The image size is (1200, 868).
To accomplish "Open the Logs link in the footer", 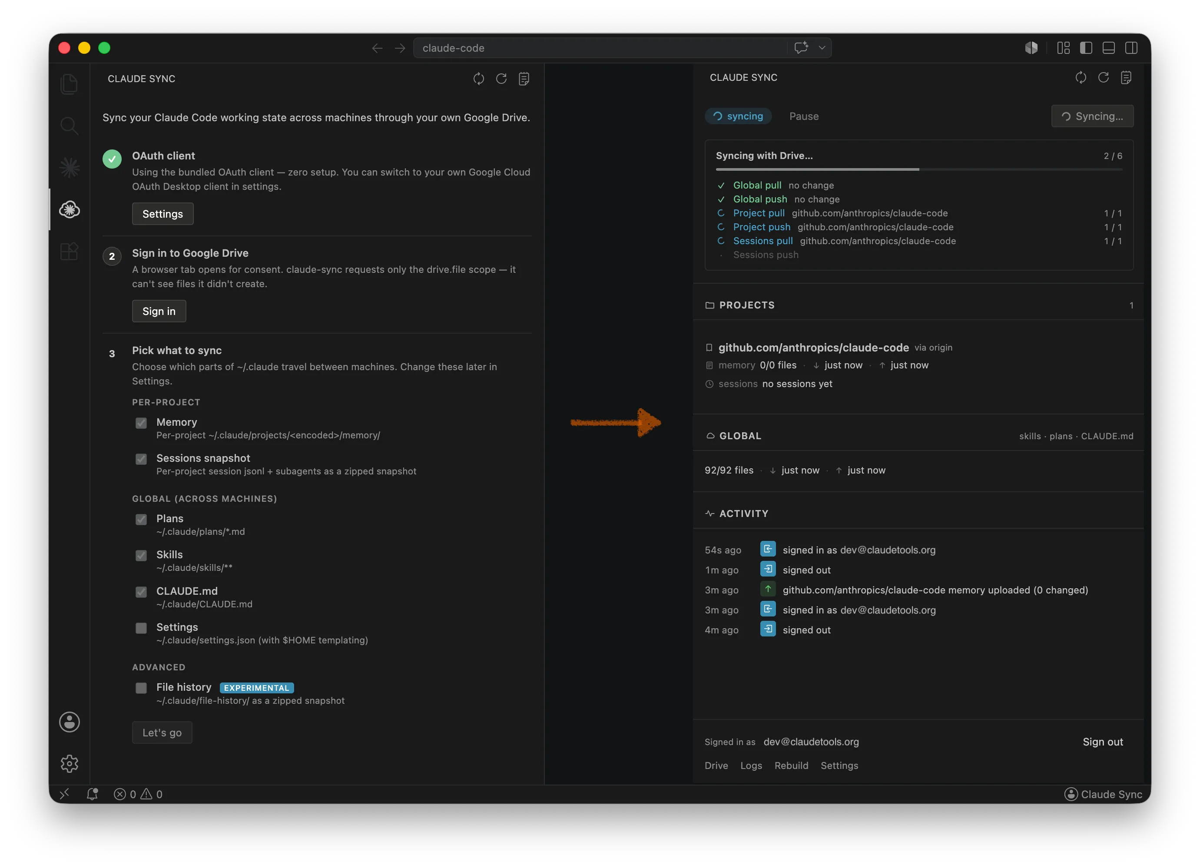I will (x=751, y=765).
